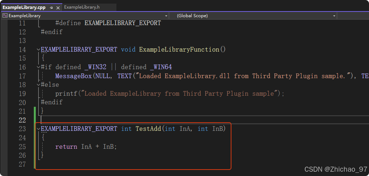Click the InB parameter in TestAdd signature
Screen dimensions: 369x176
coord(218,129)
